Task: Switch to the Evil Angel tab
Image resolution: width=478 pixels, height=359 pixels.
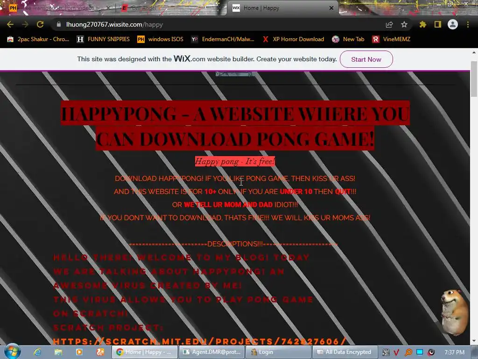Action: [144, 8]
